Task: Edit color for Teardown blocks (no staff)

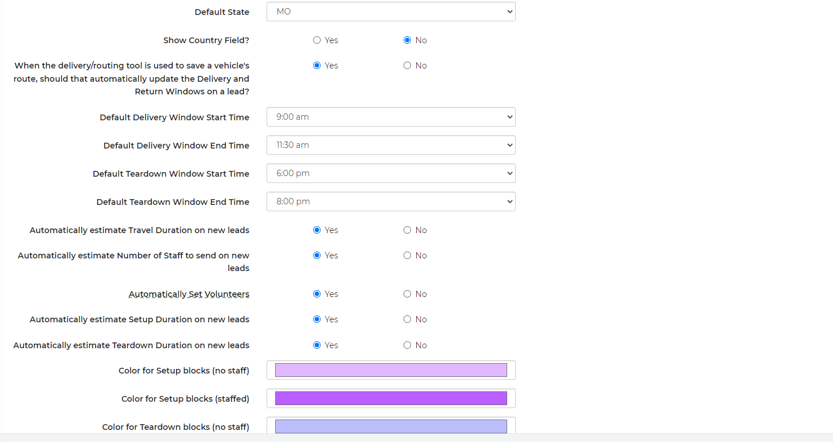Action: [x=391, y=426]
